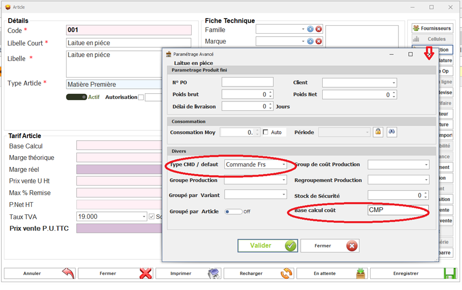Increase the Stock de Sécurité value
The image size is (462, 290).
(x=426, y=193)
